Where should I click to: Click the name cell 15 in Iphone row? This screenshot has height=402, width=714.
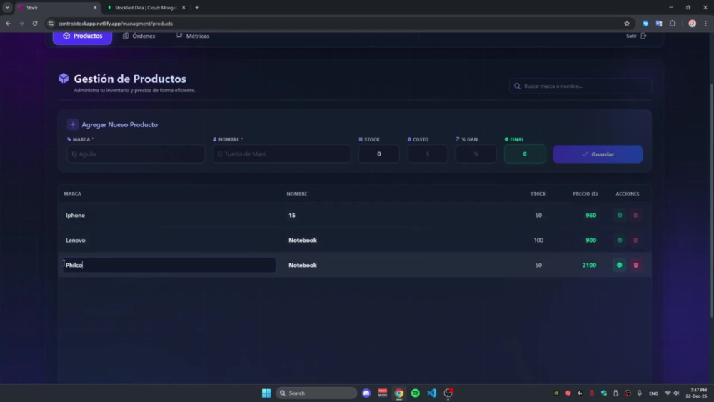click(x=292, y=216)
